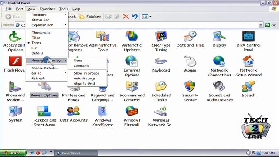Click Control Panel taskbar button
279x157 pixels.
click(x=76, y=153)
